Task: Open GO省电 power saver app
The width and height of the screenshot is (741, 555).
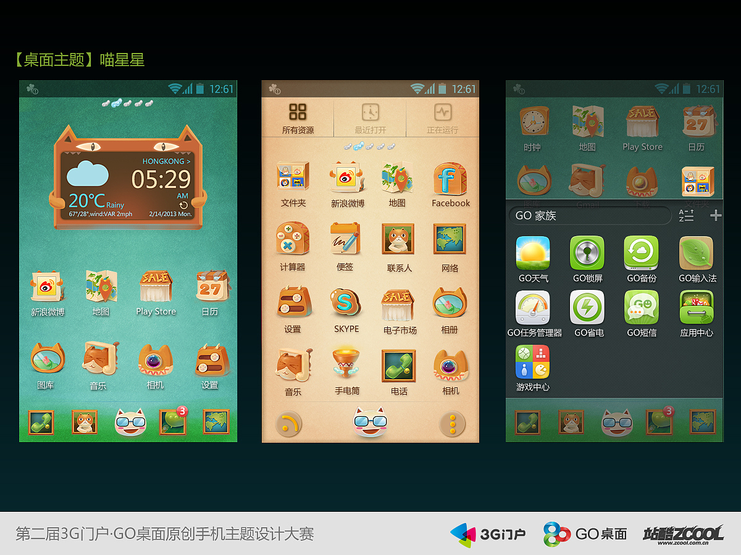Action: [587, 307]
